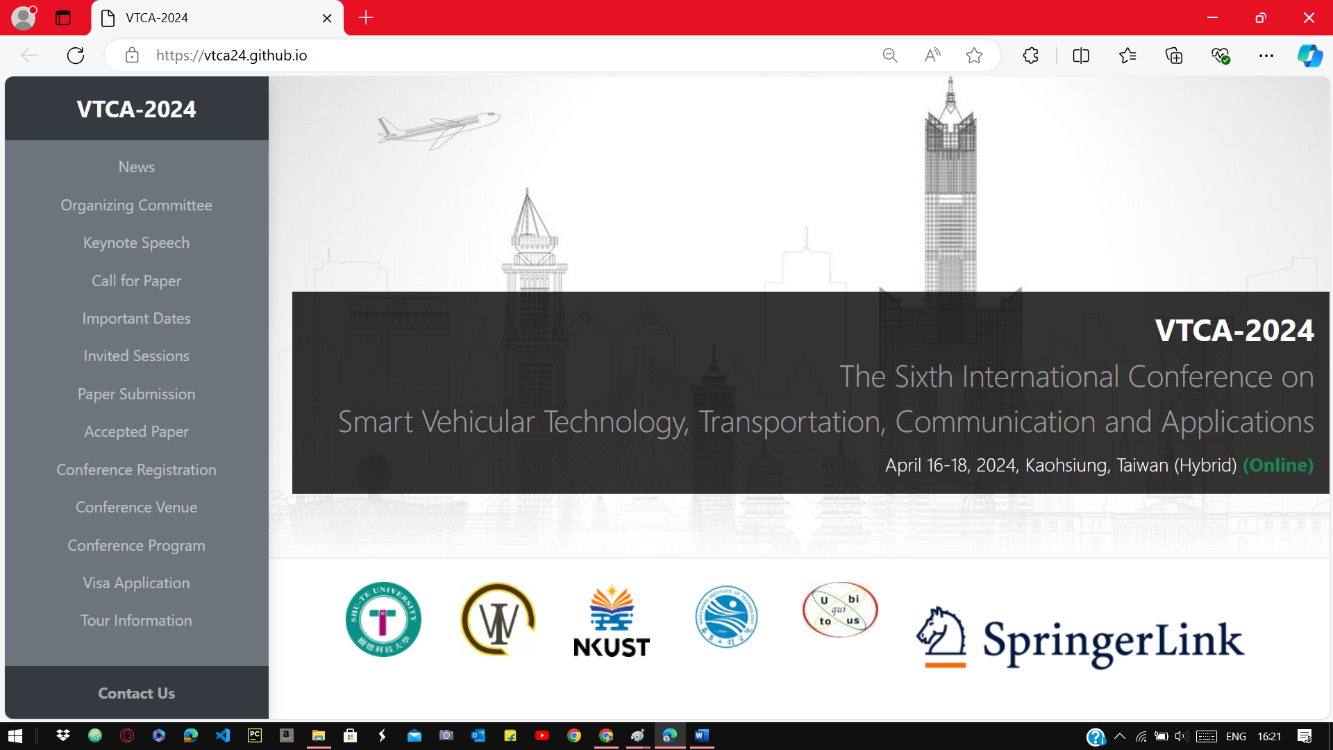
Task: Click the NKUST logo
Action: tap(612, 621)
